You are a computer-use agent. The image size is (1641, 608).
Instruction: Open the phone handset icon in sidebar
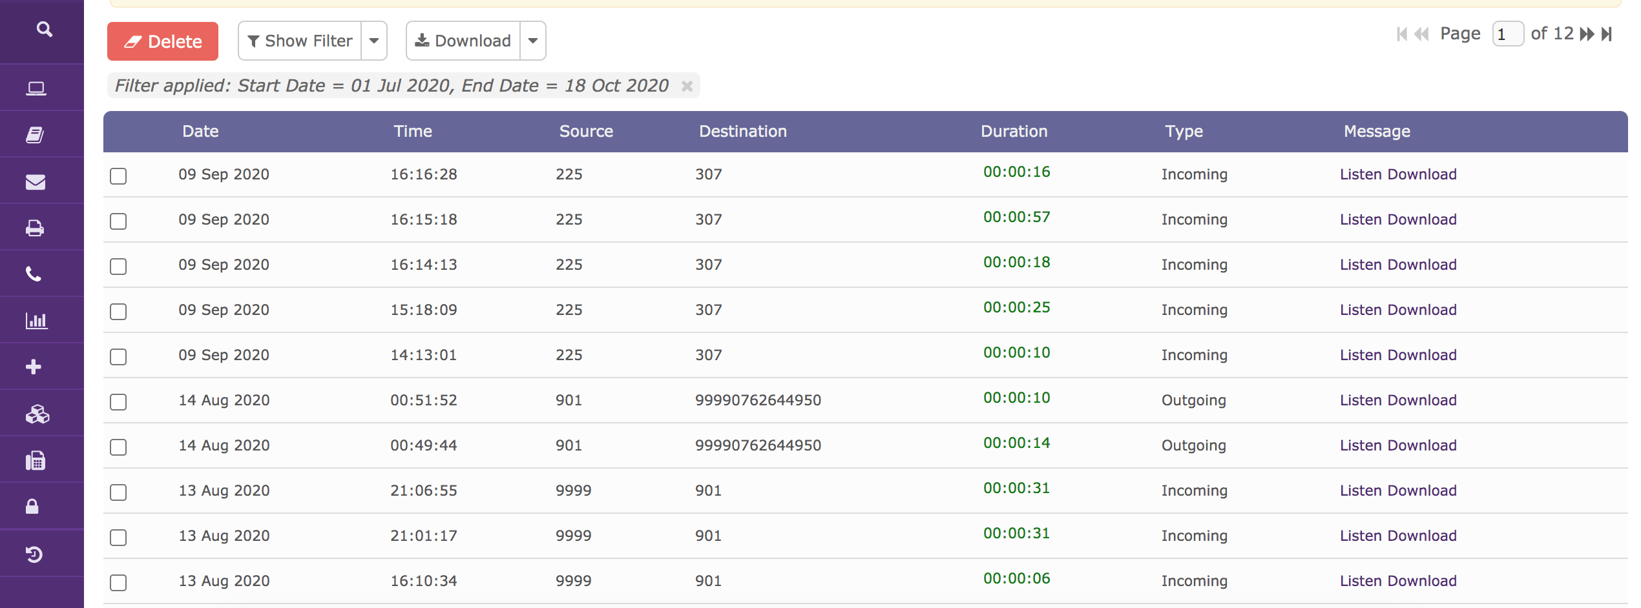34,274
